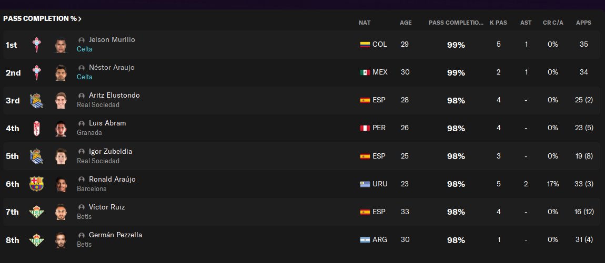
Task: Click the Betis crest beside Víctor Ruiz
Action: [37, 212]
